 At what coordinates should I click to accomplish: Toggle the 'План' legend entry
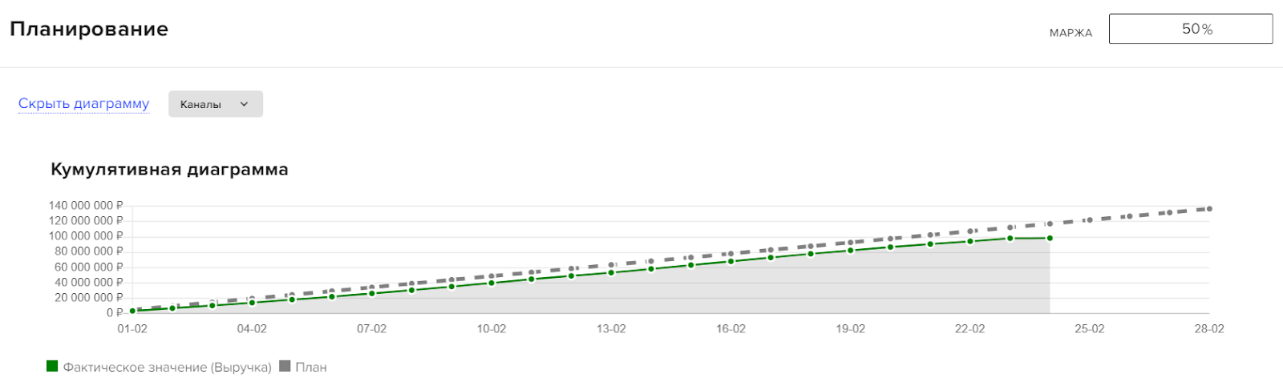303,367
